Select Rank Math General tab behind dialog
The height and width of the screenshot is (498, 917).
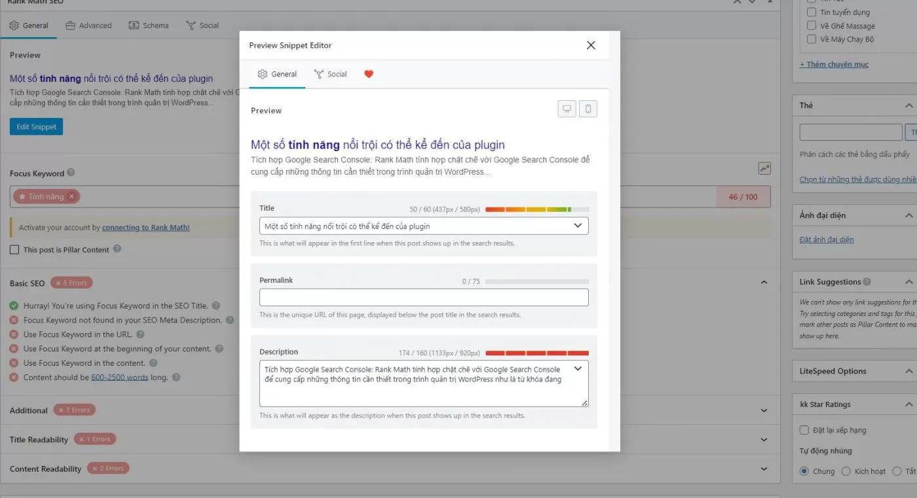click(29, 26)
